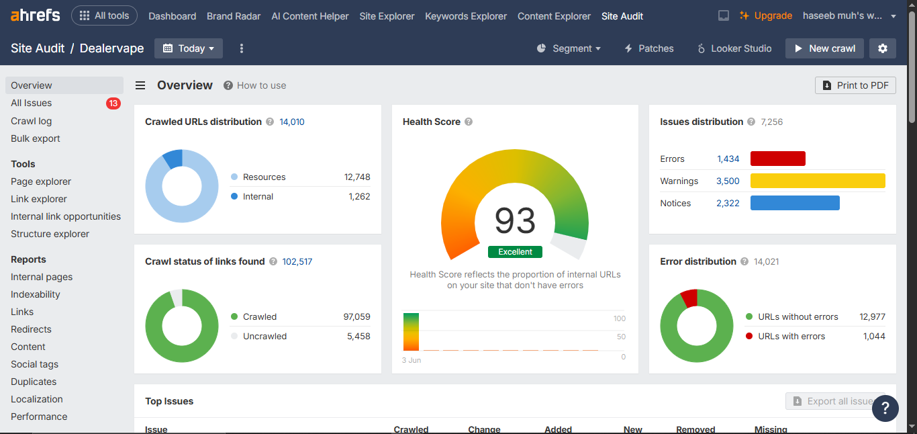Click the Error distribution donut chart
Image resolution: width=917 pixels, height=434 pixels.
[x=697, y=326]
